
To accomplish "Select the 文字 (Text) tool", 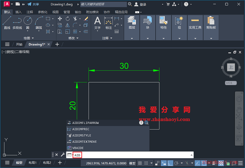I will (x=97, y=23).
